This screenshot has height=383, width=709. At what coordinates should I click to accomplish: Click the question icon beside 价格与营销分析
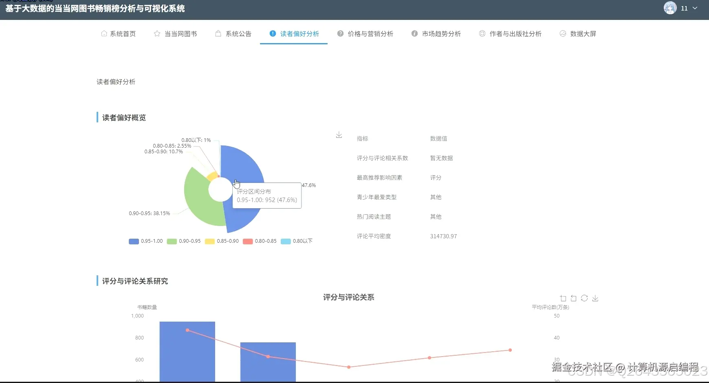340,34
